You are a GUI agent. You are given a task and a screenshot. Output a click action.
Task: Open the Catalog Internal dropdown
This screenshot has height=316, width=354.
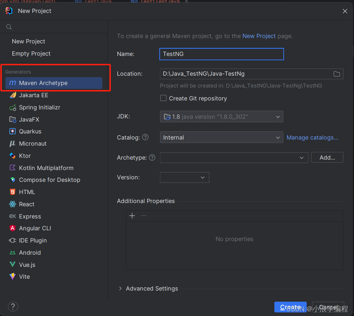click(x=222, y=137)
